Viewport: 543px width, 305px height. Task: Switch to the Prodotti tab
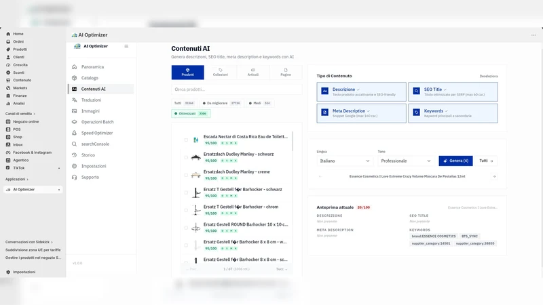click(188, 73)
